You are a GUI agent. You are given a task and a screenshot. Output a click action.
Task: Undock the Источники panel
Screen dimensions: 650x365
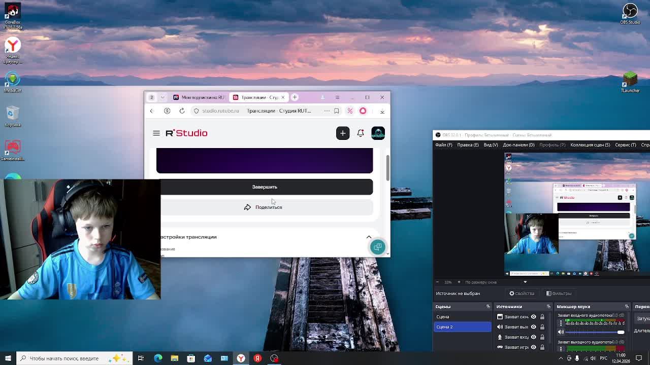(x=548, y=307)
